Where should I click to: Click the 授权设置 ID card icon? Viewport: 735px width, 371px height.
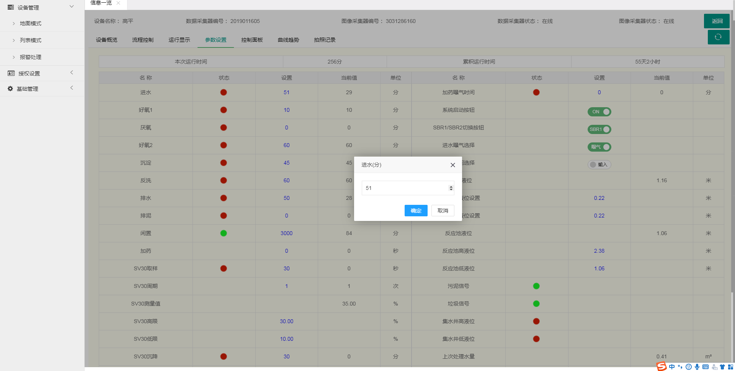11,73
